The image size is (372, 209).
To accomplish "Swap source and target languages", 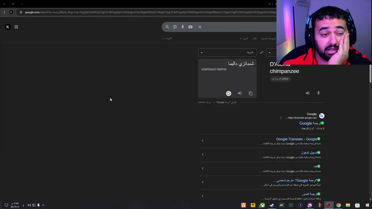I will pos(262,53).
